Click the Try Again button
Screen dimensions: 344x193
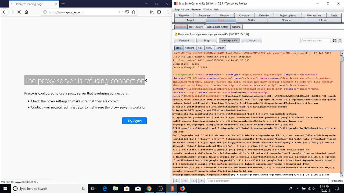(x=134, y=121)
